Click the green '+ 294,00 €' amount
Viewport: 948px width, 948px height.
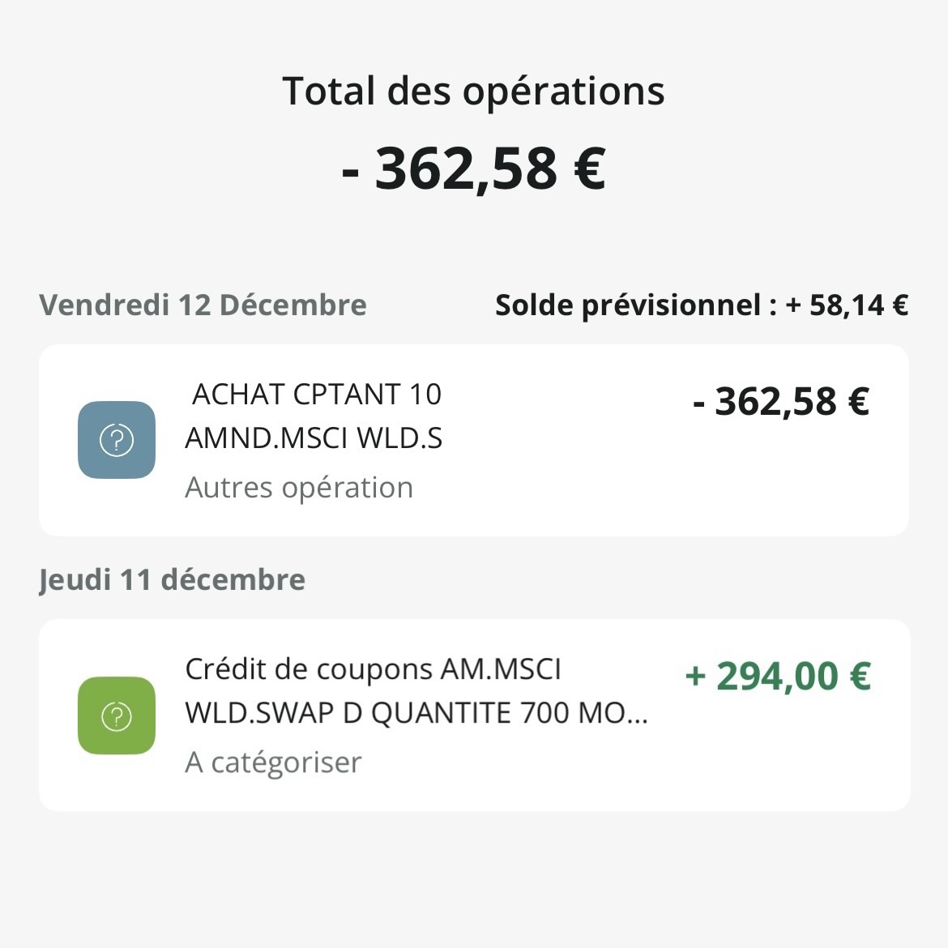point(778,676)
